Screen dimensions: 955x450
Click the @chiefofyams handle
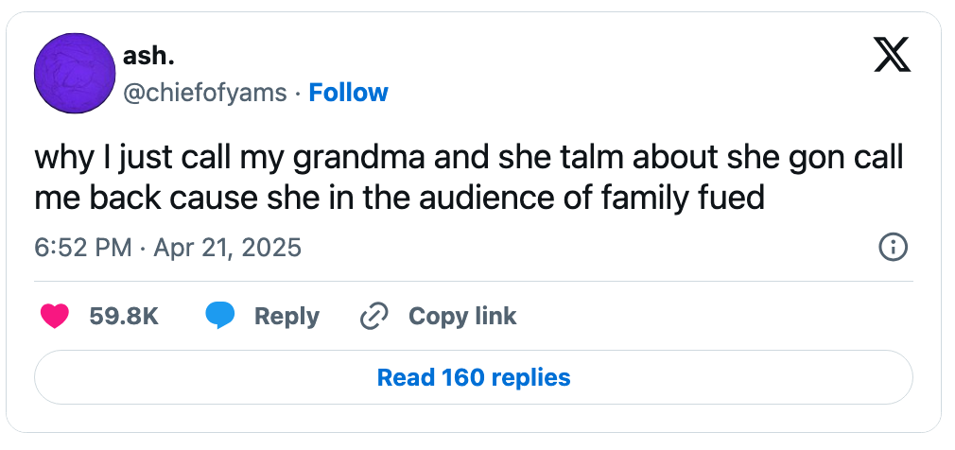[x=204, y=93]
